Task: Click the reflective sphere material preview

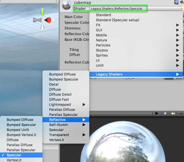Action: tap(123, 142)
